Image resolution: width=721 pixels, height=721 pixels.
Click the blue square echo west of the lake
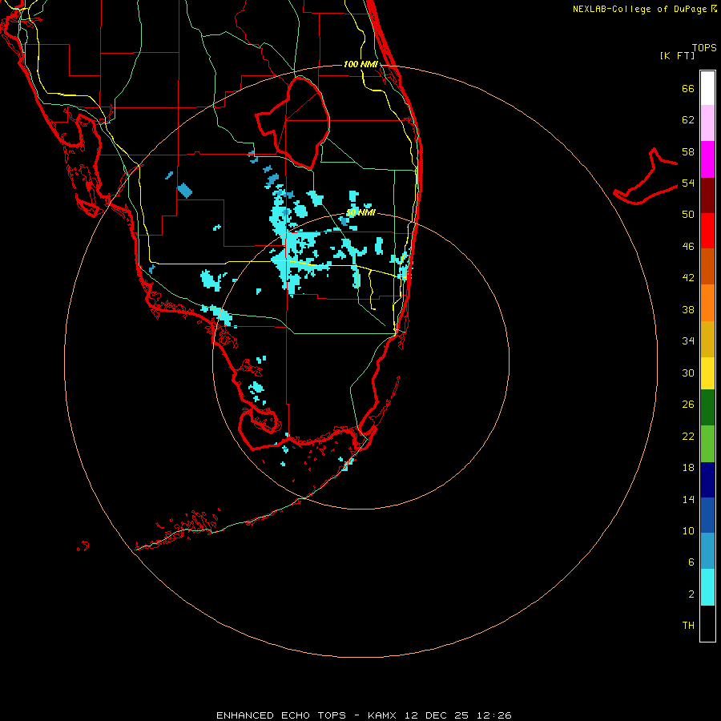click(x=185, y=191)
